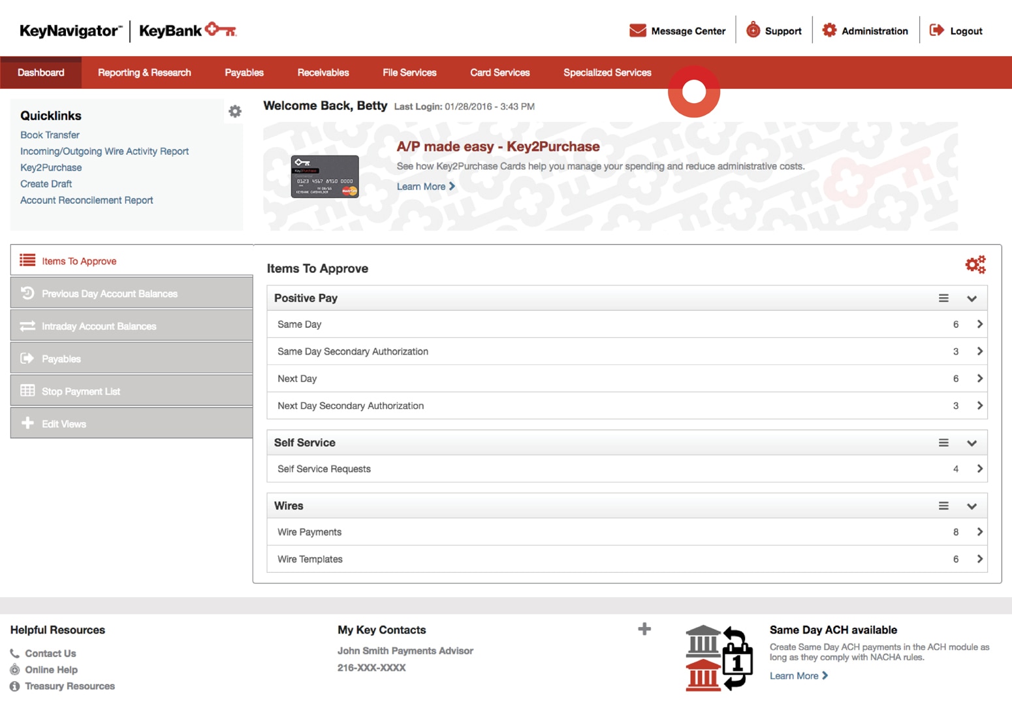1012x710 pixels.
Task: Open Account Reconcilement Report link
Action: (x=86, y=200)
